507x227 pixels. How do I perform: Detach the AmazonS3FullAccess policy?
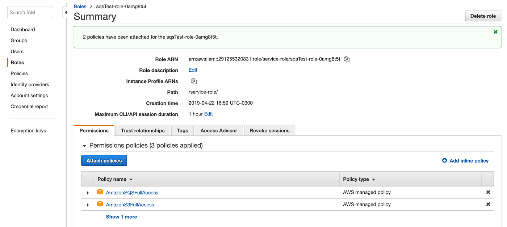488,204
